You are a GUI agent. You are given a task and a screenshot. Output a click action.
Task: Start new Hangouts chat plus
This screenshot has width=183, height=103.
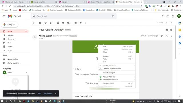pyautogui.click(x=27, y=72)
